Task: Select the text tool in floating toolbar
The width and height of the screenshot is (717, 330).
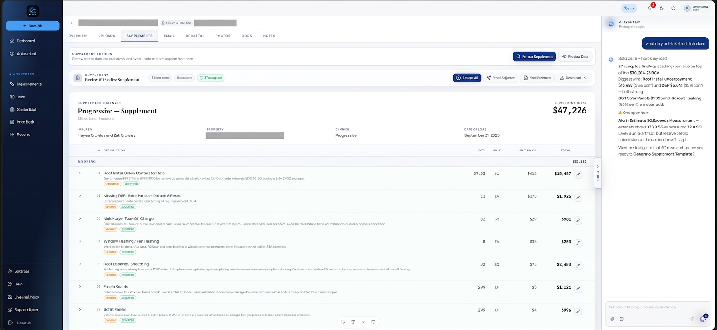Action: click(353, 322)
